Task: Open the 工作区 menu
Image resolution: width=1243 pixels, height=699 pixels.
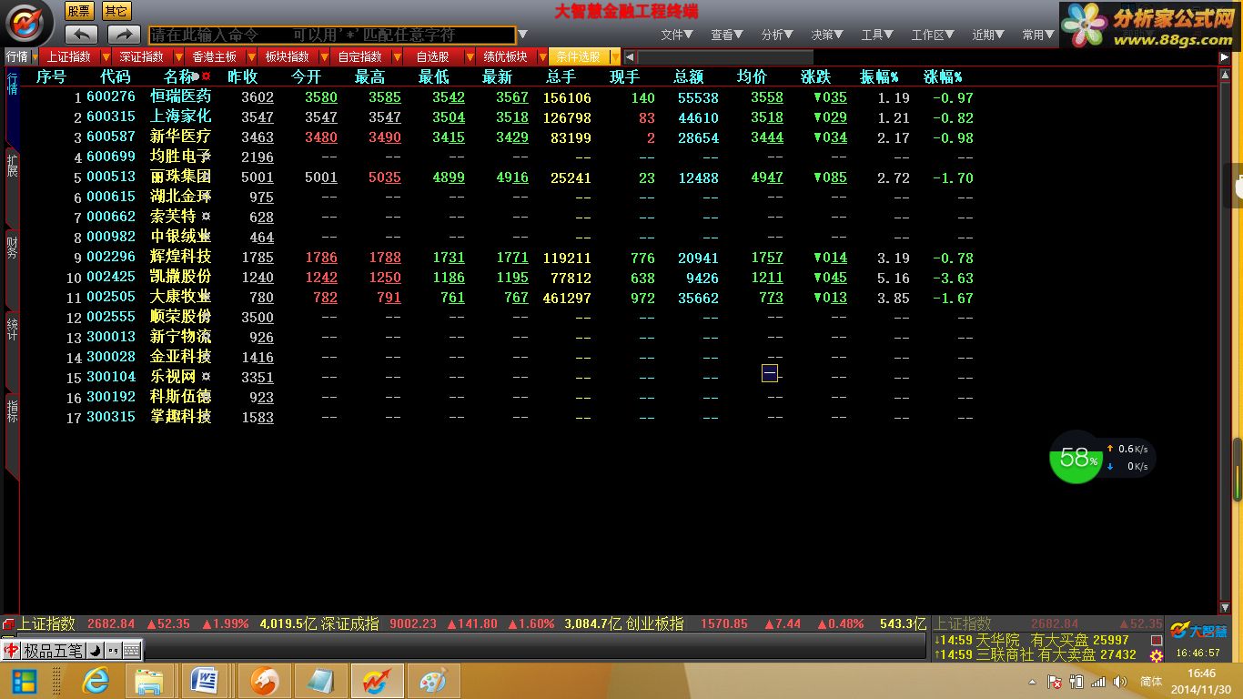Action: click(x=934, y=35)
